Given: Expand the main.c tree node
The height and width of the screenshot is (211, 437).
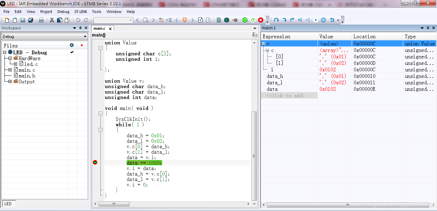Looking at the screenshot, I should tap(10, 70).
